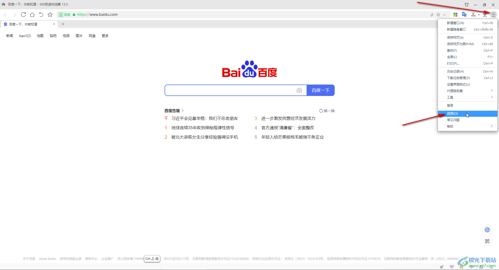Screen dimensions: 499x270
Task: Bookmark page with address bar star
Action: 438,15
